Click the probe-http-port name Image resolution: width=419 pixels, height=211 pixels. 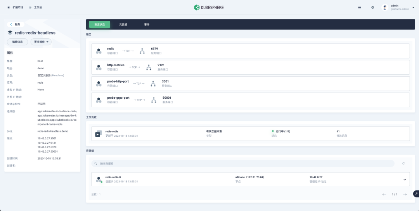pyautogui.click(x=118, y=81)
